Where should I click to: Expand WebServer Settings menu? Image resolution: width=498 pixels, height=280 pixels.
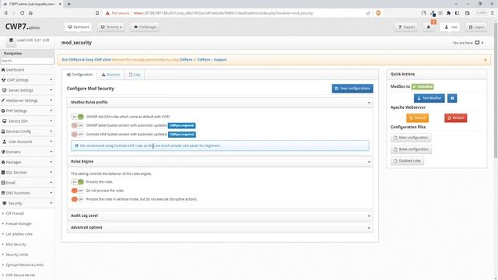click(x=27, y=100)
